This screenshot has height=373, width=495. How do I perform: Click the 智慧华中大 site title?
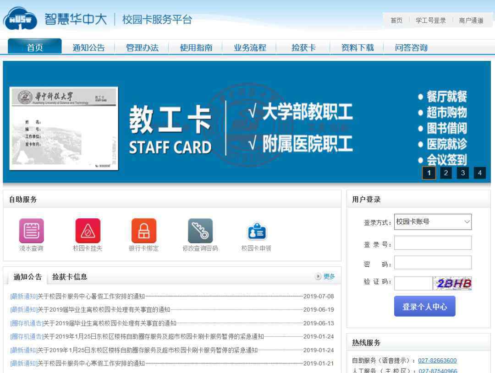[x=76, y=19]
